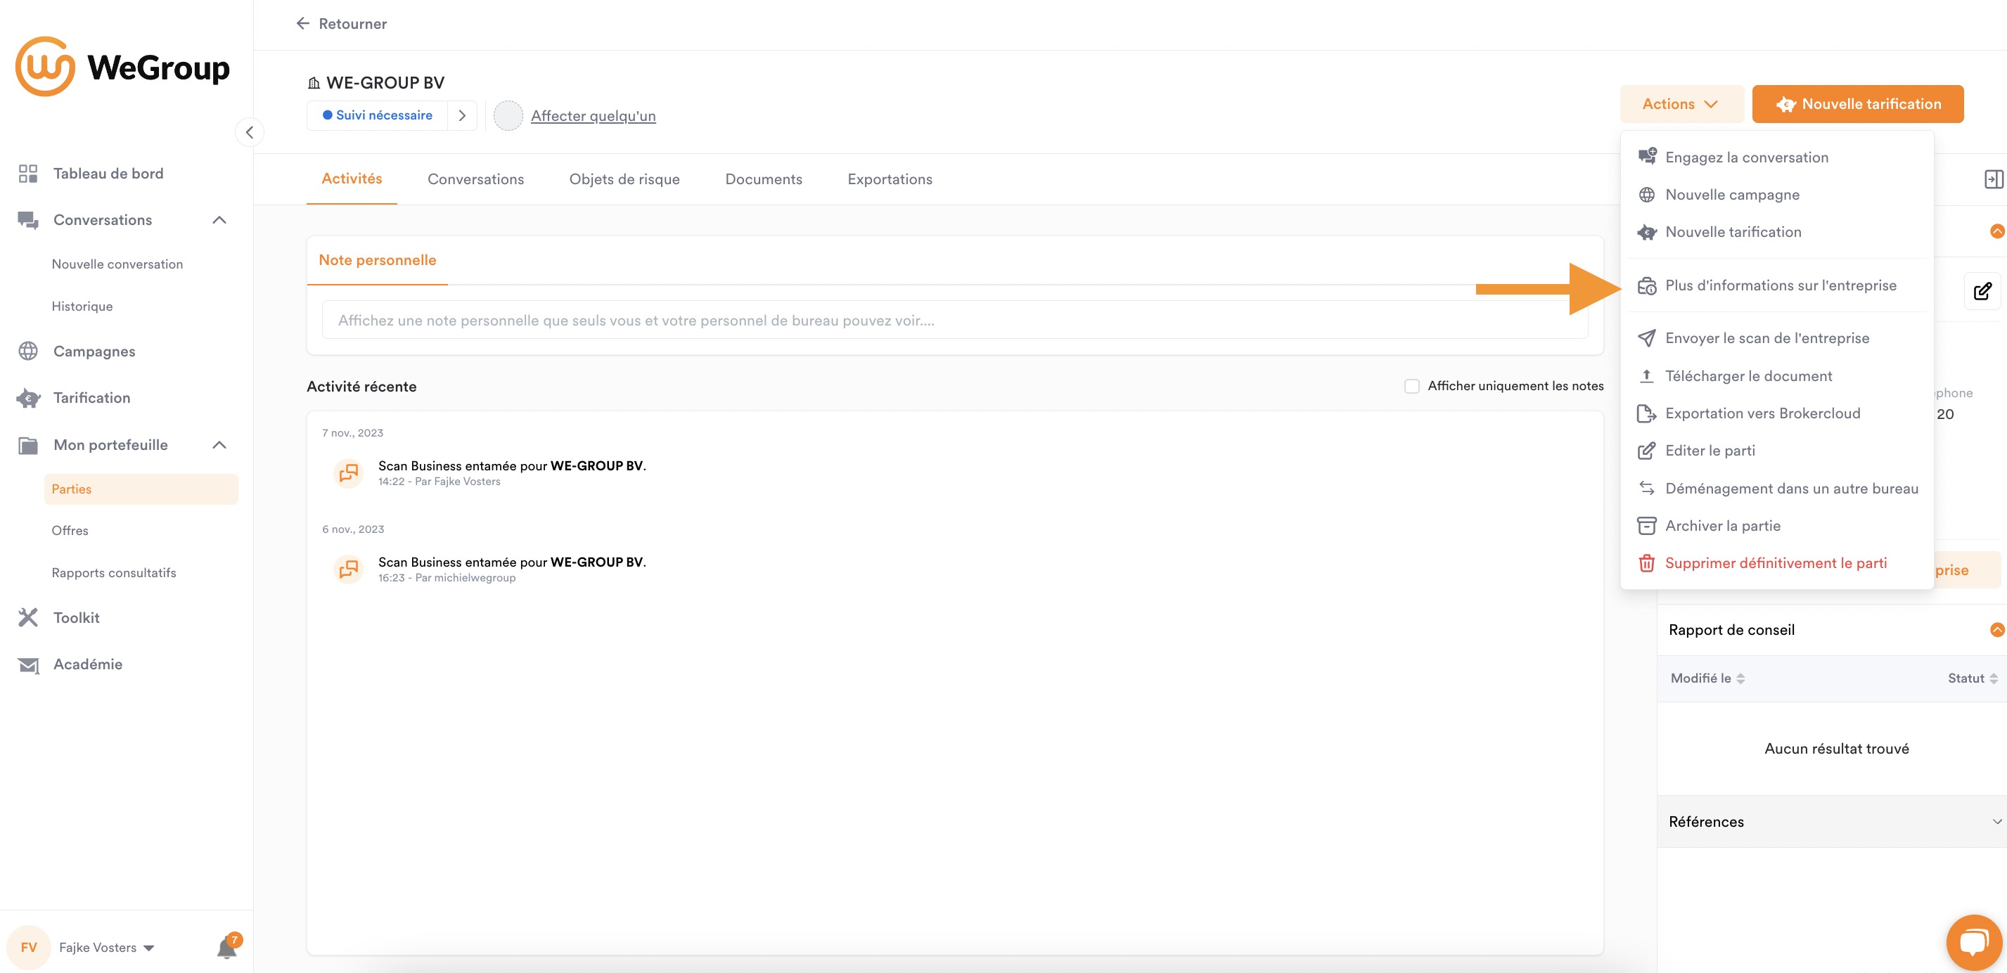The height and width of the screenshot is (973, 2007).
Task: Click Nouvelle tarification in the Actions menu
Action: point(1777,232)
